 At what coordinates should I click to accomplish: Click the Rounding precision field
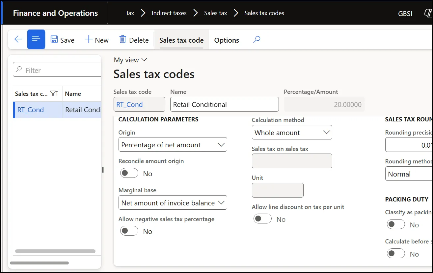(409, 145)
